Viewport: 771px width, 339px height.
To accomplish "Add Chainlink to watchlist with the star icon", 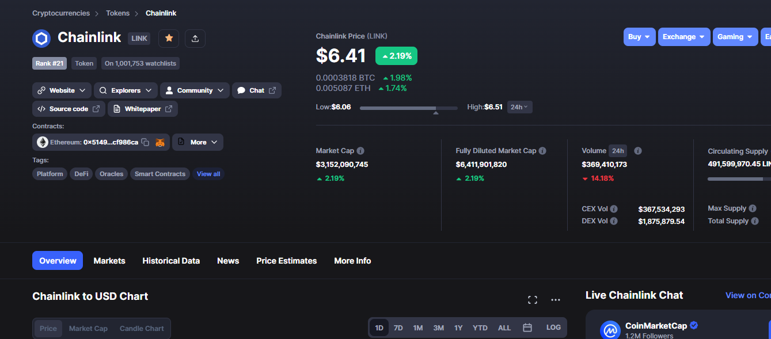I will tap(169, 38).
